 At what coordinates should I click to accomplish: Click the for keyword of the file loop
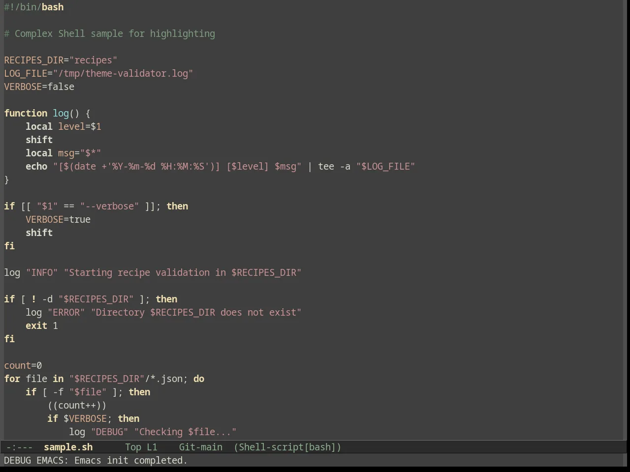pos(12,379)
